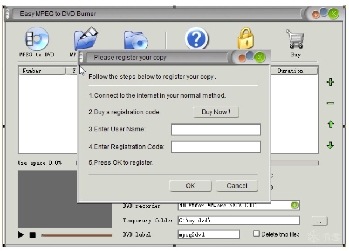Screen dimensions: 349x251
Task: Cancel the registration dialog
Action: coord(237,186)
